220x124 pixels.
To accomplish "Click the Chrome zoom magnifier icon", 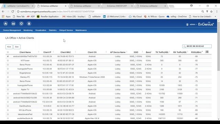I will pos(203,11).
